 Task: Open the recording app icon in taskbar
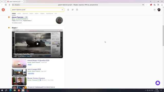tap(27, 90)
